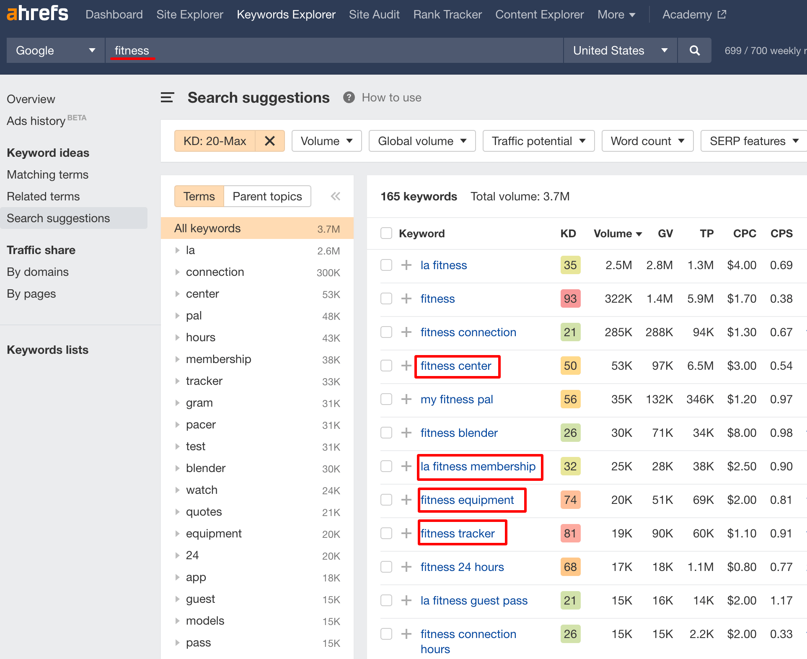The image size is (807, 659).
Task: Open the 'fitness blender' keyword link
Action: (x=459, y=433)
